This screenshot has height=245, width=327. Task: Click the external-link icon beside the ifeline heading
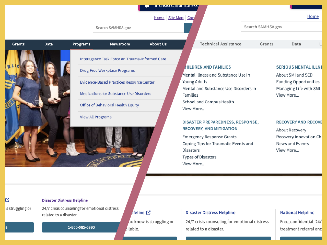(x=148, y=213)
